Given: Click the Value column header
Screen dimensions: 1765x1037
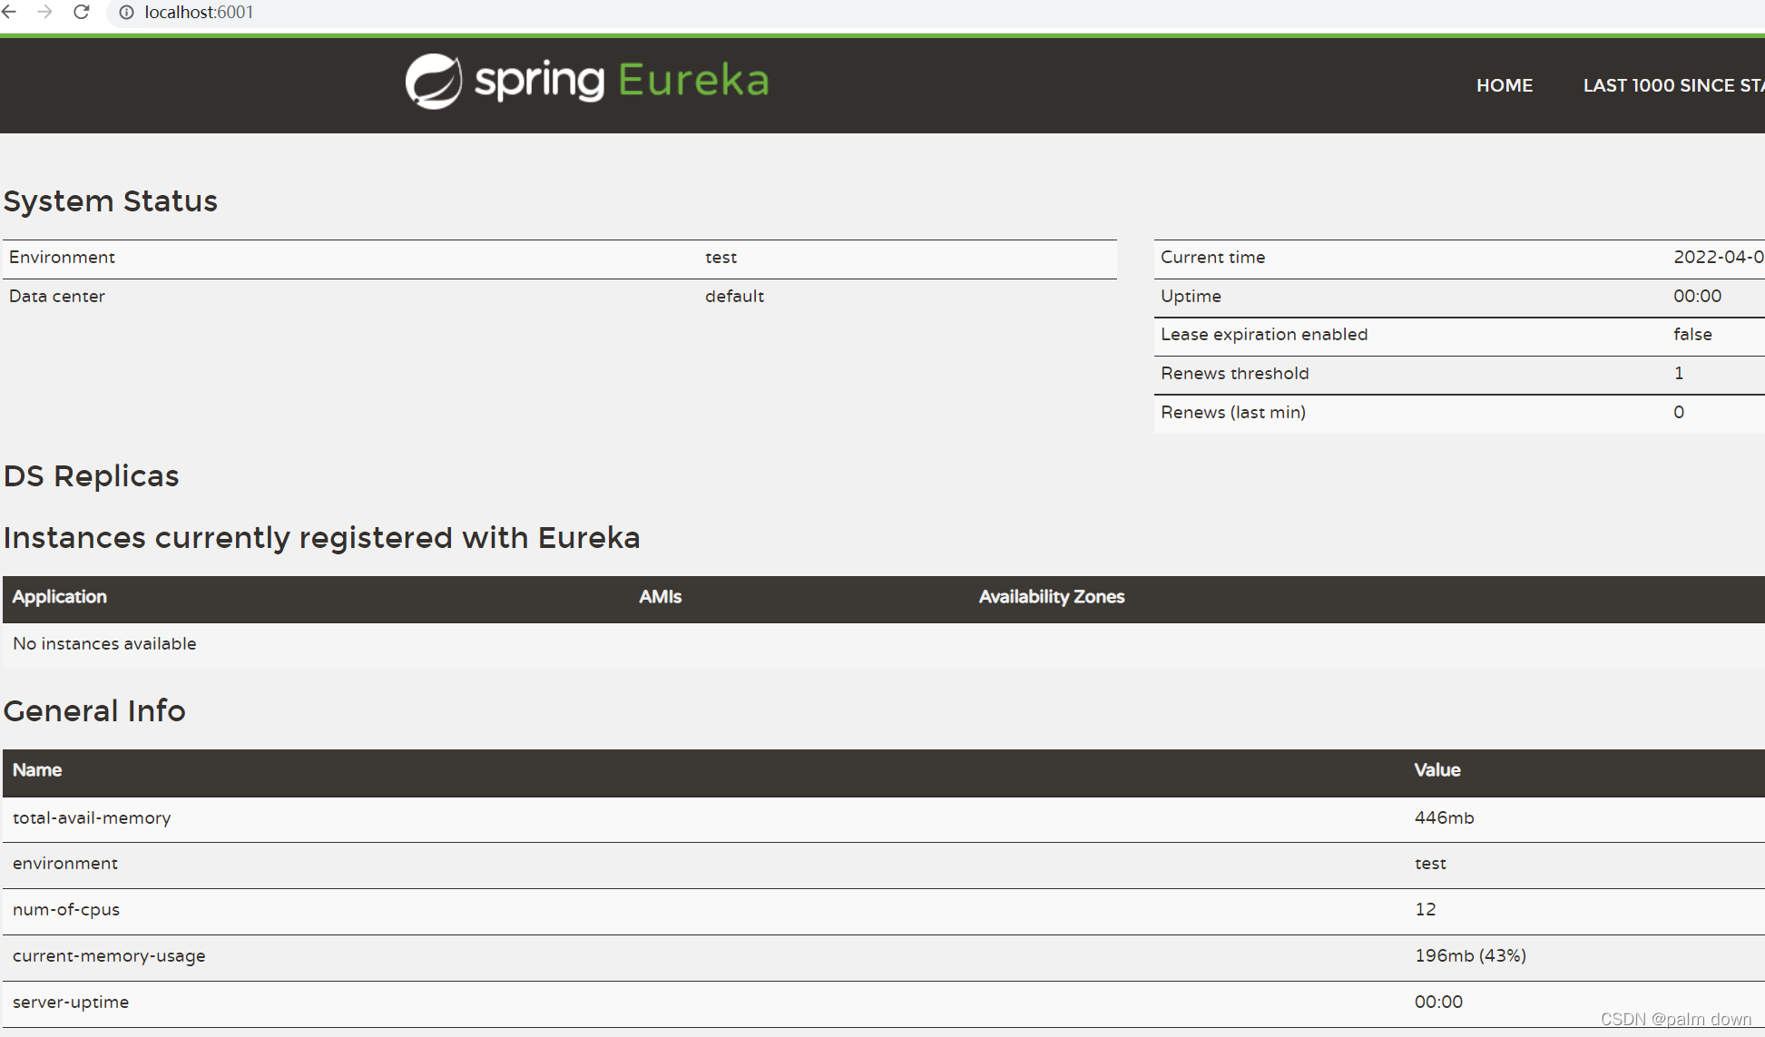Looking at the screenshot, I should coord(1437,770).
